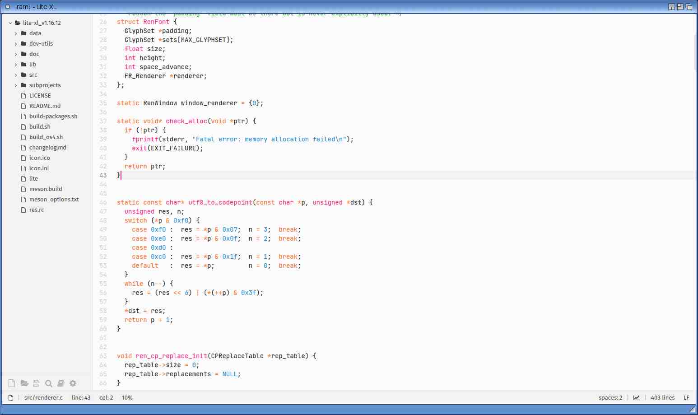The width and height of the screenshot is (698, 415).
Task: Click the editor vertical scrollbar thumb
Action: 694,52
